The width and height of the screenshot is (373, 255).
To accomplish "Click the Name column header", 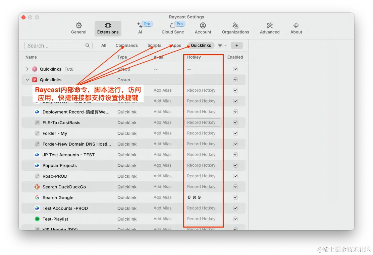I will coord(31,57).
